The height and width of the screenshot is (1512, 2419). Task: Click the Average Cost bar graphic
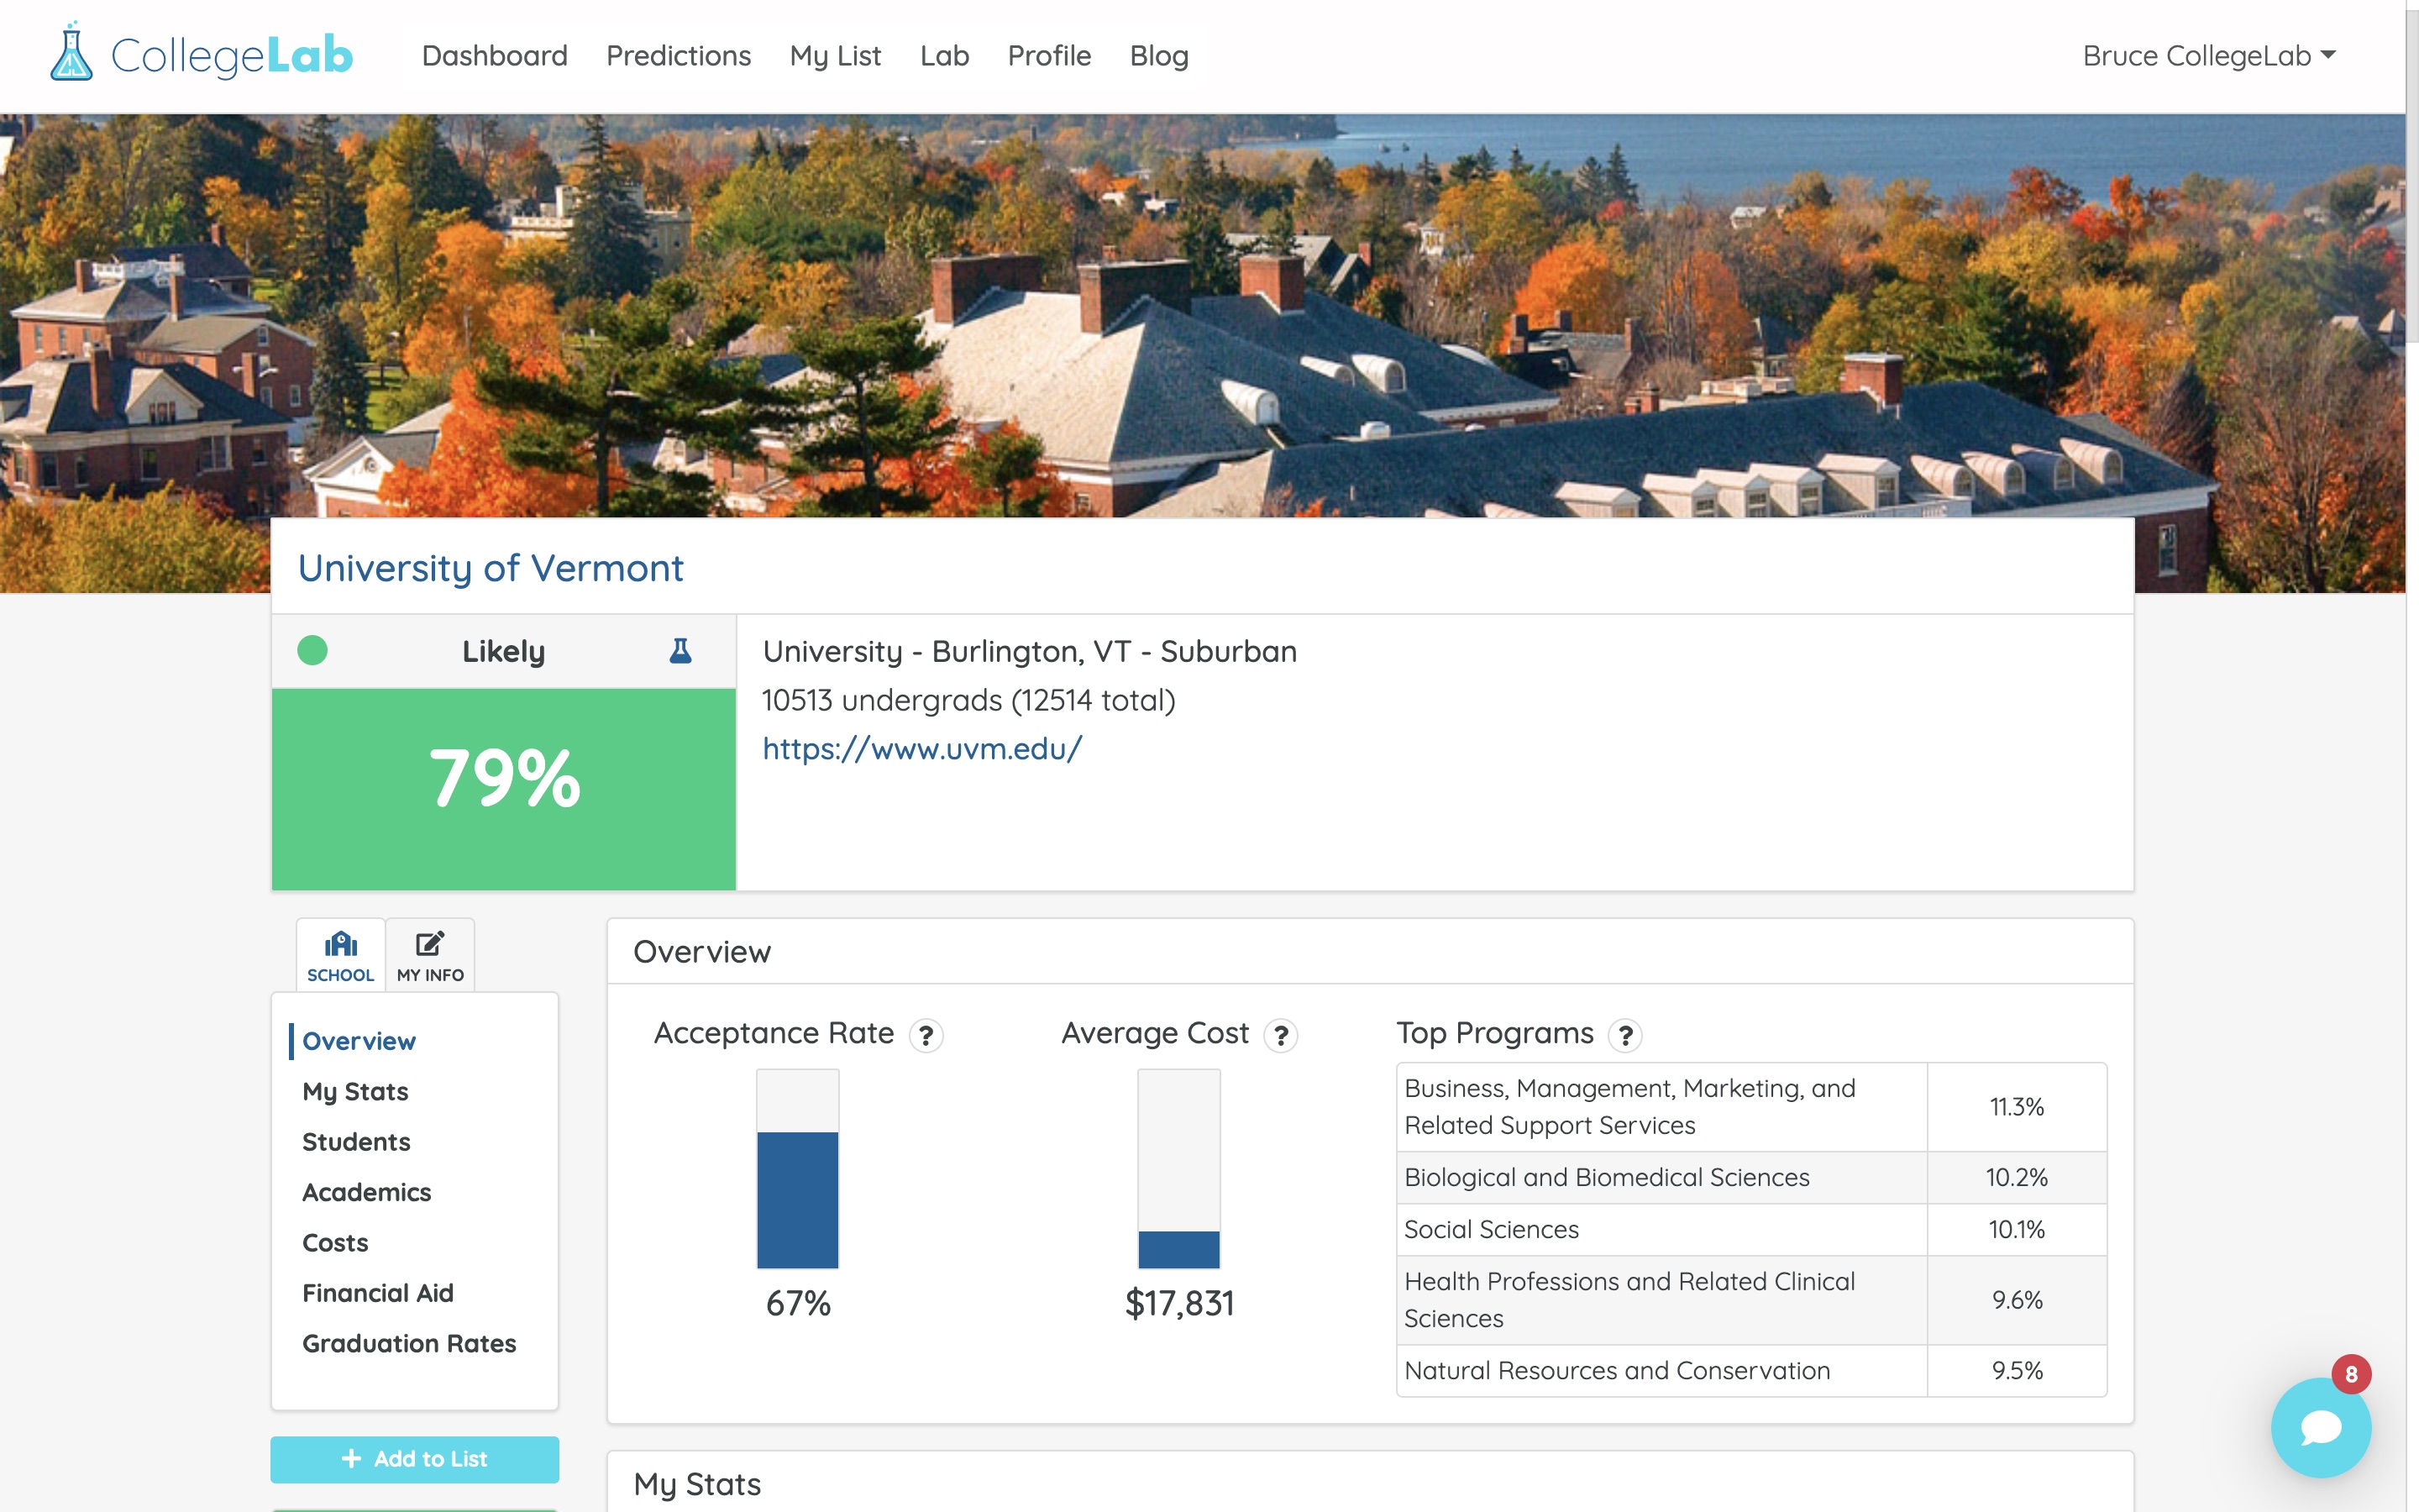pos(1179,1169)
